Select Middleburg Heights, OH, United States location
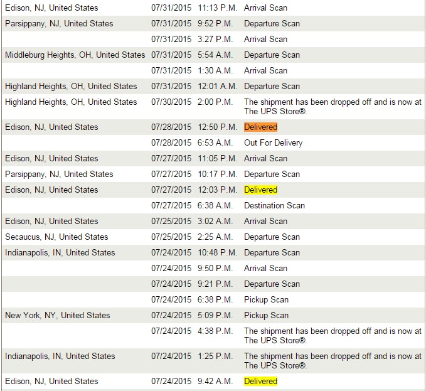This screenshot has width=426, height=391. click(x=75, y=55)
